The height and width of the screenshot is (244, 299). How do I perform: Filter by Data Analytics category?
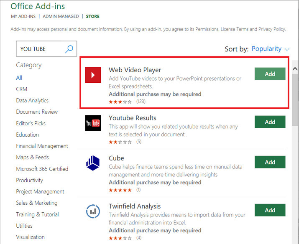(32, 100)
